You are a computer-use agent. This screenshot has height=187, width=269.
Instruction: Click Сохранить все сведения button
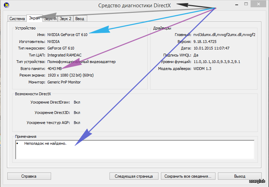188,176
